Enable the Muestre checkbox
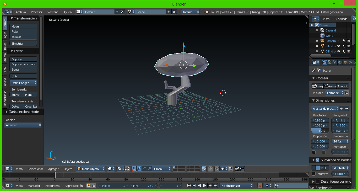The height and width of the screenshot is (191, 358). point(314,174)
